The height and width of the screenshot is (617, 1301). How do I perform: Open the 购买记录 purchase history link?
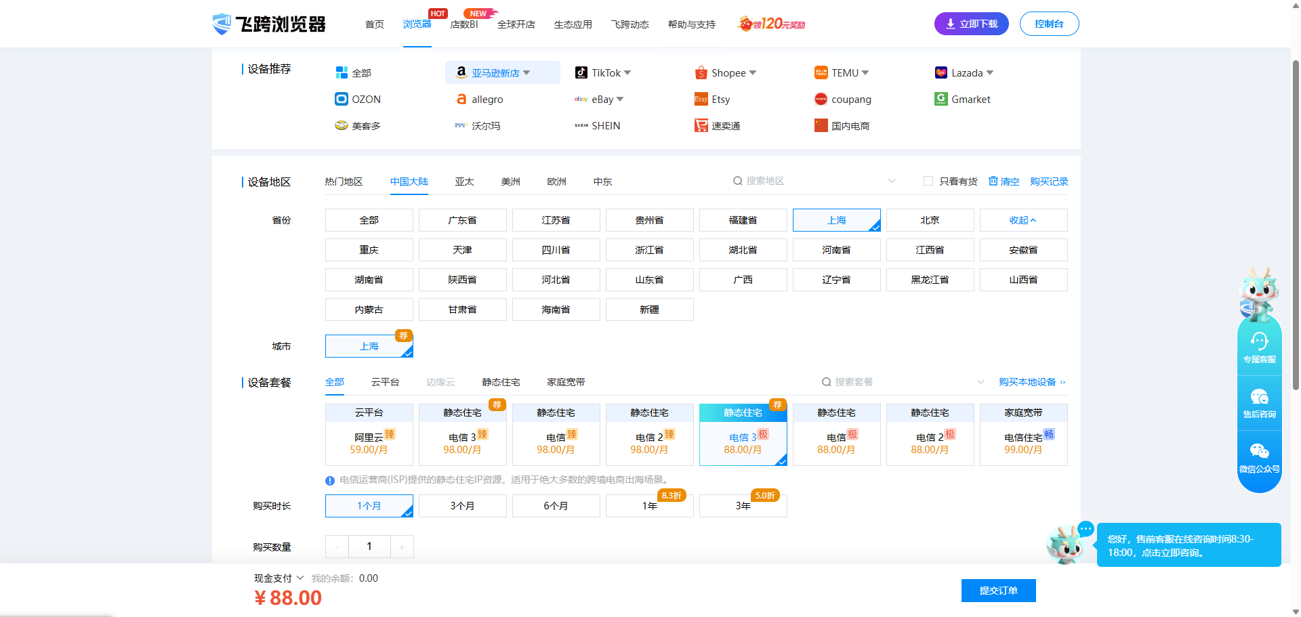(x=1049, y=182)
